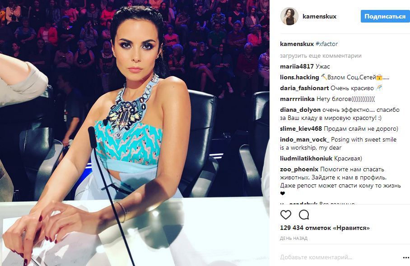
Task: Open mariia4817 commenter profile
Action: pyautogui.click(x=297, y=66)
